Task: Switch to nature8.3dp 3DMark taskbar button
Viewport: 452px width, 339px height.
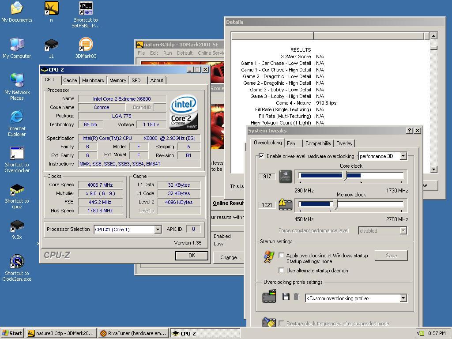Action: click(61, 333)
